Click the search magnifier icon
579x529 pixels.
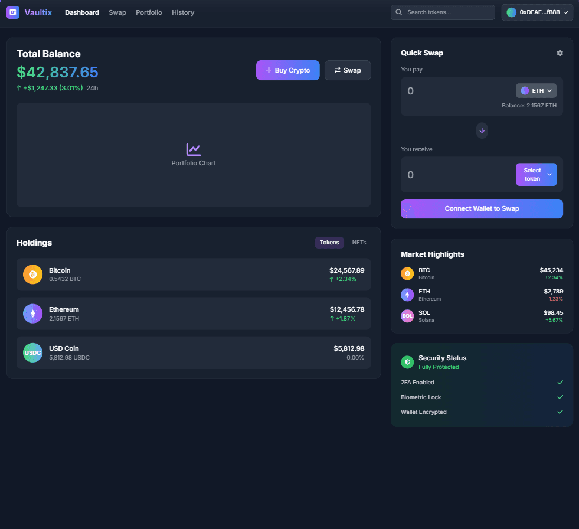pyautogui.click(x=399, y=12)
